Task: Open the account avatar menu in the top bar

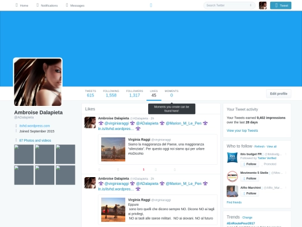Action: 263,6
